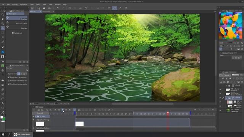
Task: Click the canvas horizontal scrollbar
Action: coord(143,104)
